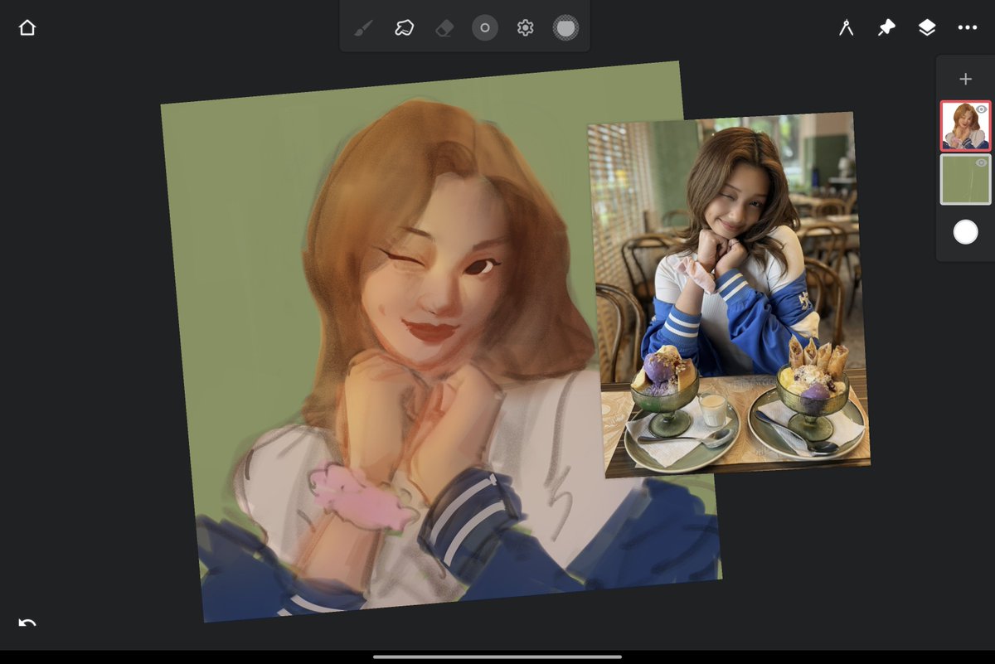Image resolution: width=995 pixels, height=664 pixels.
Task: Undo the last stroke
Action: 27,623
